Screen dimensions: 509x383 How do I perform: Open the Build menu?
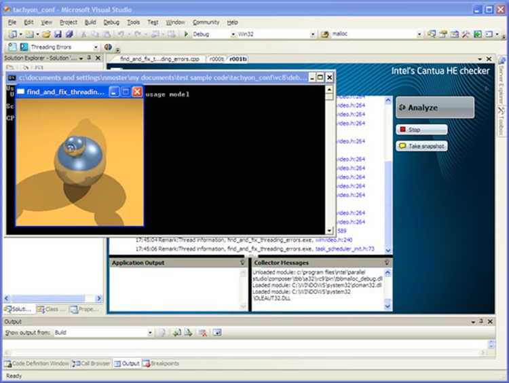click(x=90, y=22)
